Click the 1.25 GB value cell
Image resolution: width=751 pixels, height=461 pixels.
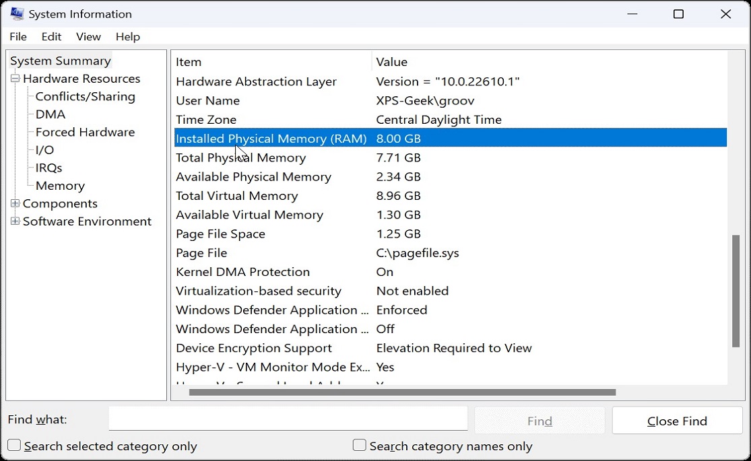[x=399, y=234]
